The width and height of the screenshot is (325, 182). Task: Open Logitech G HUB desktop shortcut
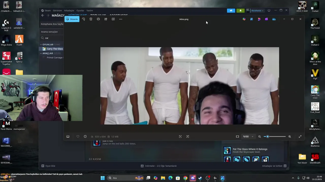tap(6, 25)
